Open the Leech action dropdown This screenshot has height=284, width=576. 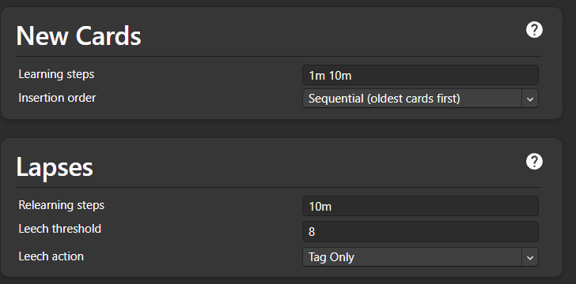(420, 257)
